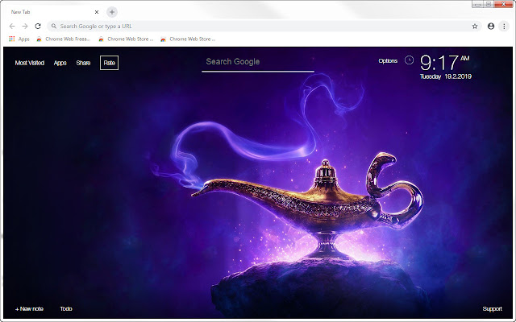Click the Rate button
This screenshot has height=322, width=516.
click(x=110, y=63)
